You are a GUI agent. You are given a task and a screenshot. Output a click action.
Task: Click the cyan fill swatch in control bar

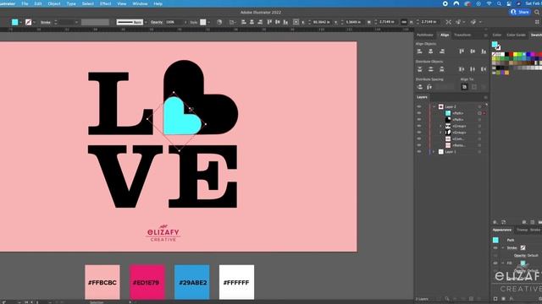click(x=15, y=22)
